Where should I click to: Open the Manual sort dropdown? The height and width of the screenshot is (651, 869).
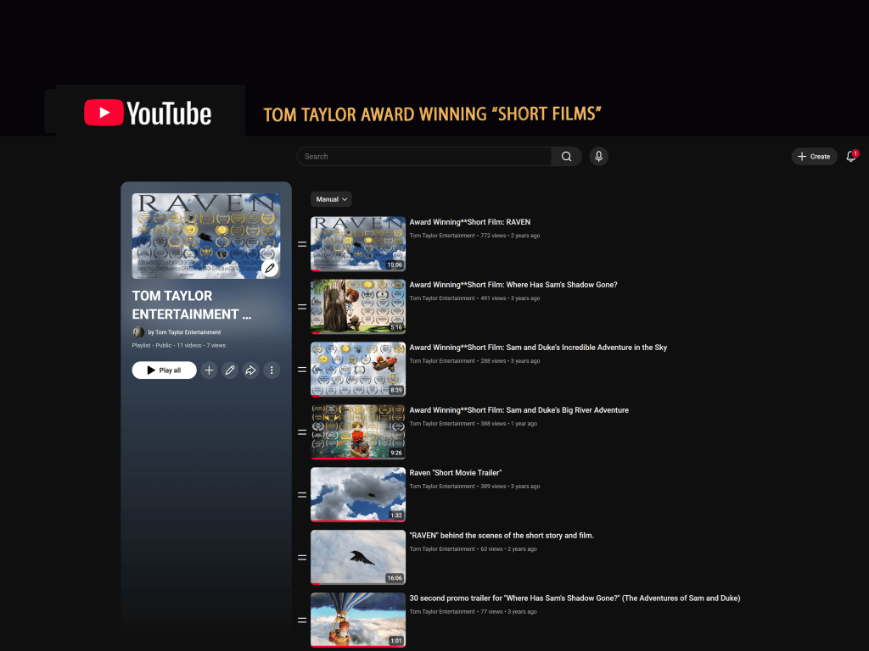coord(331,199)
